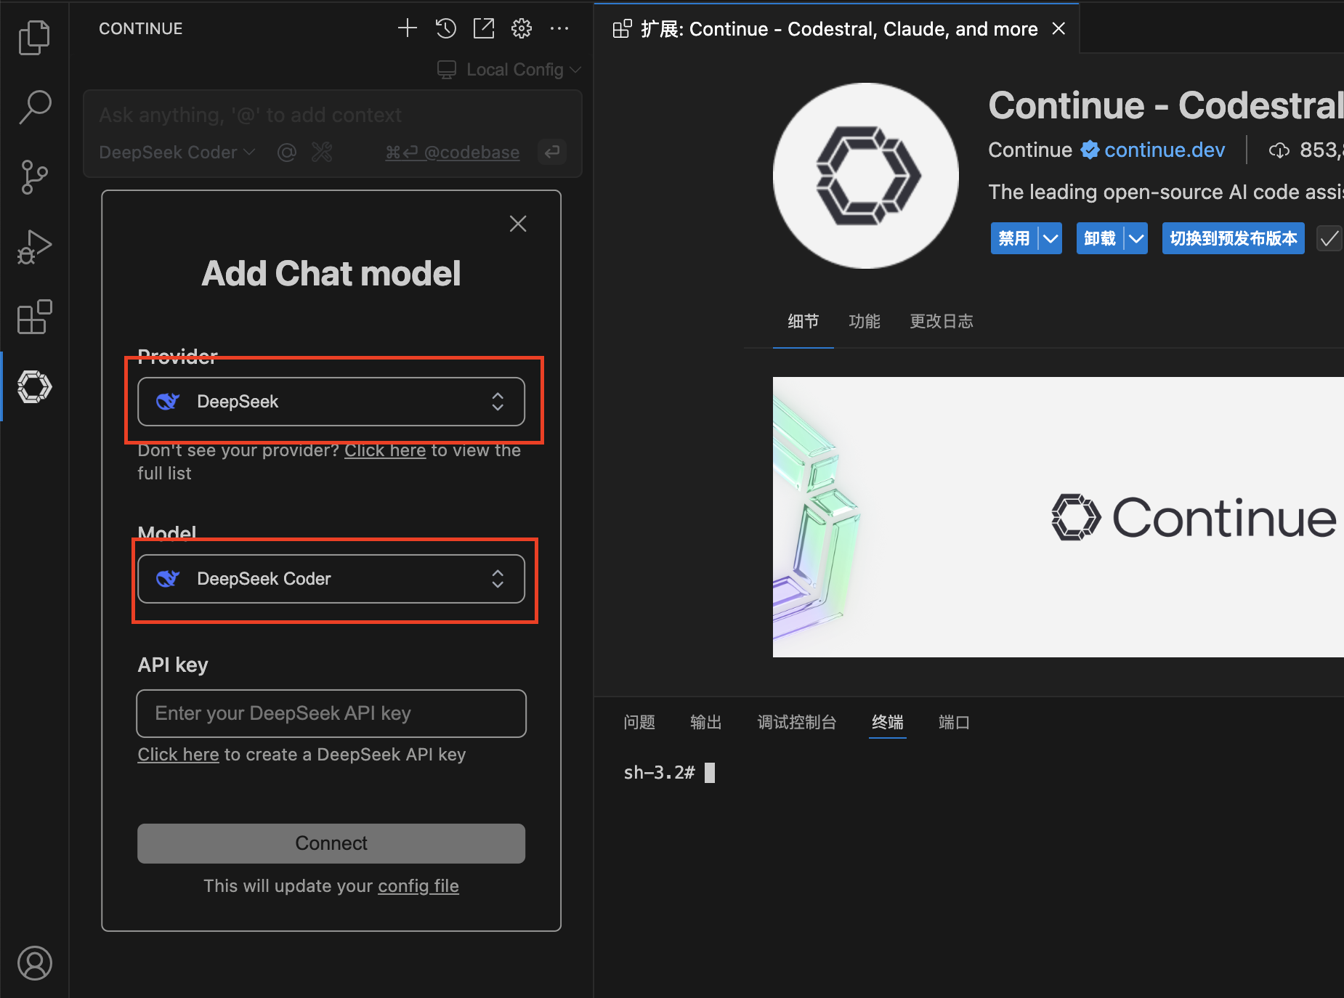Expand the 卸载 dropdown arrow

[x=1136, y=238]
